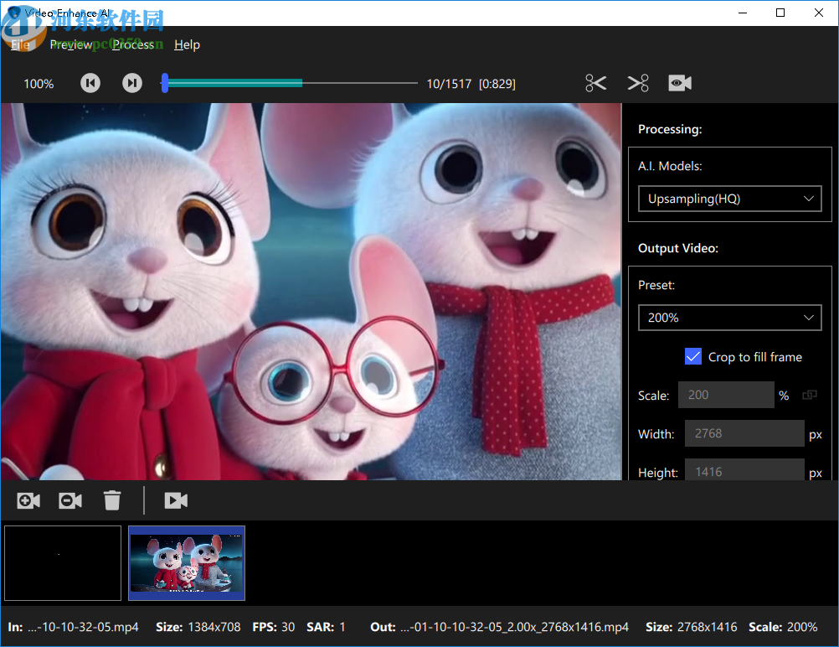Open the Preset dropdown showing 200%
Viewport: 839px width, 647px height.
[x=729, y=318]
